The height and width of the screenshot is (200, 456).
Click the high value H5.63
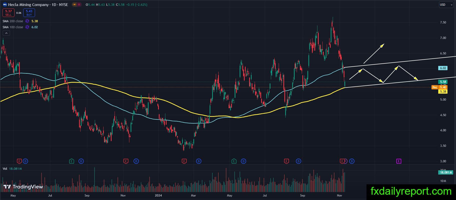[x=100, y=5]
